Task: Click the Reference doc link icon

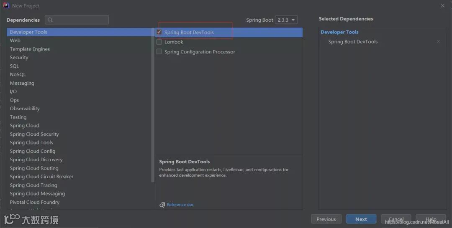Action: [162, 205]
